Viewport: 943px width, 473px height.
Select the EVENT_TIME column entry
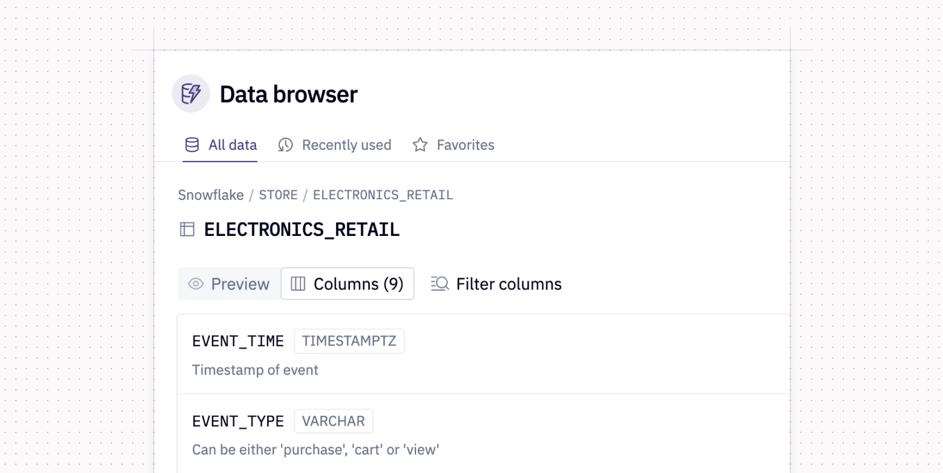click(238, 341)
